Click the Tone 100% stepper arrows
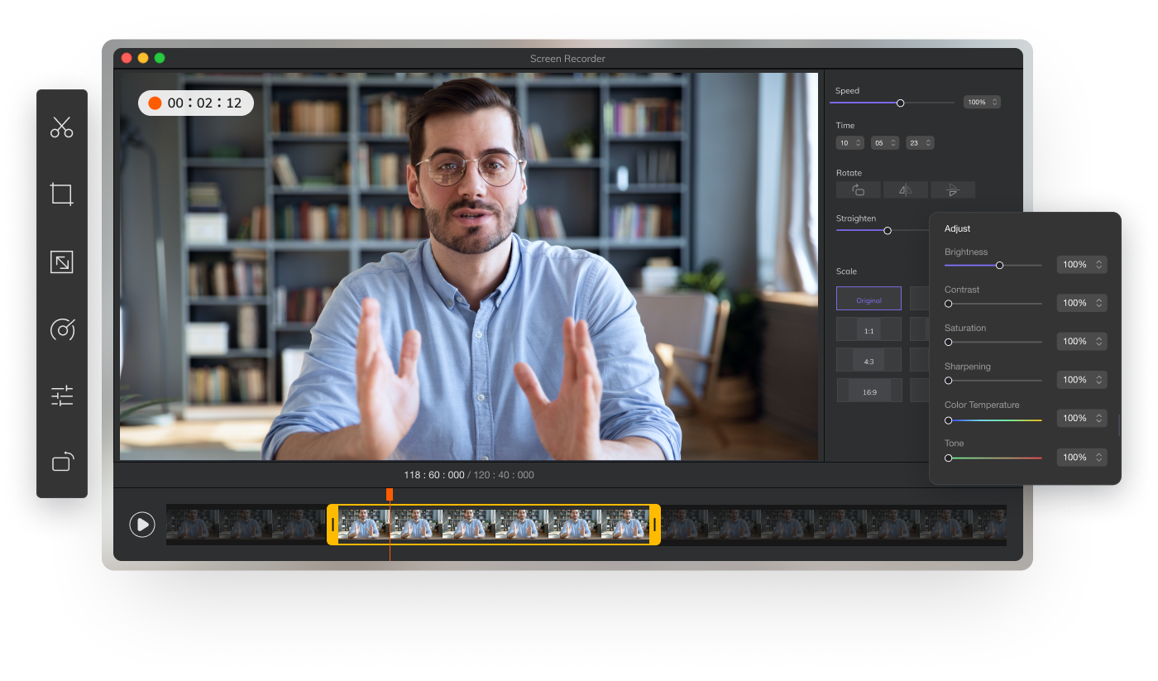Screen dimensions: 1158x681 coord(1099,457)
